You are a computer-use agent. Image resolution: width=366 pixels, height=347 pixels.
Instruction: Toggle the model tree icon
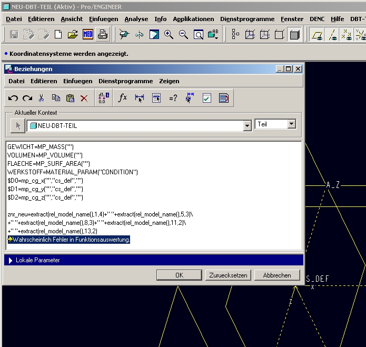(x=235, y=35)
